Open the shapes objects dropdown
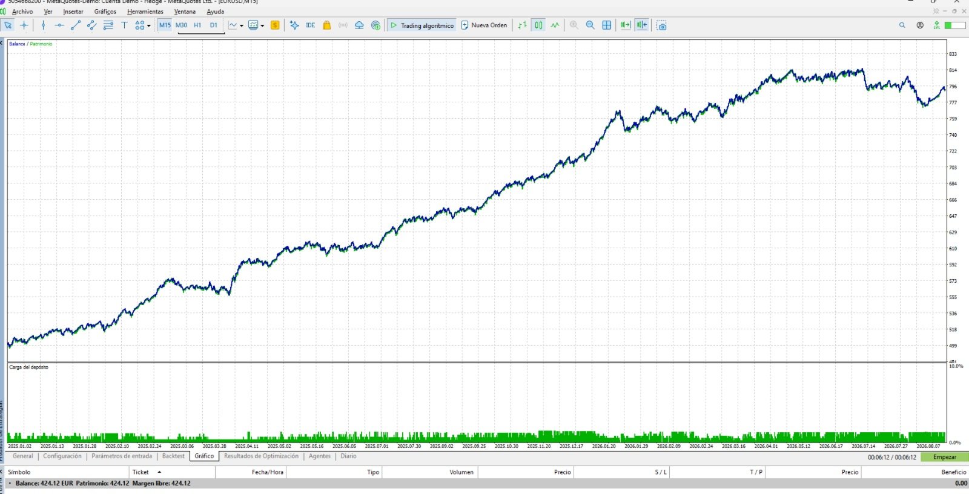The height and width of the screenshot is (494, 969). [x=143, y=25]
